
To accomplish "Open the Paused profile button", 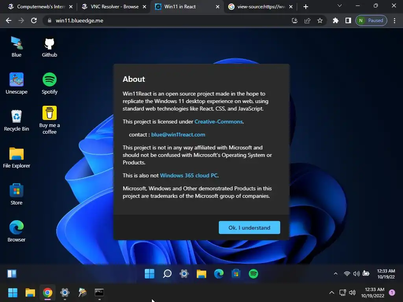I will click(x=371, y=20).
